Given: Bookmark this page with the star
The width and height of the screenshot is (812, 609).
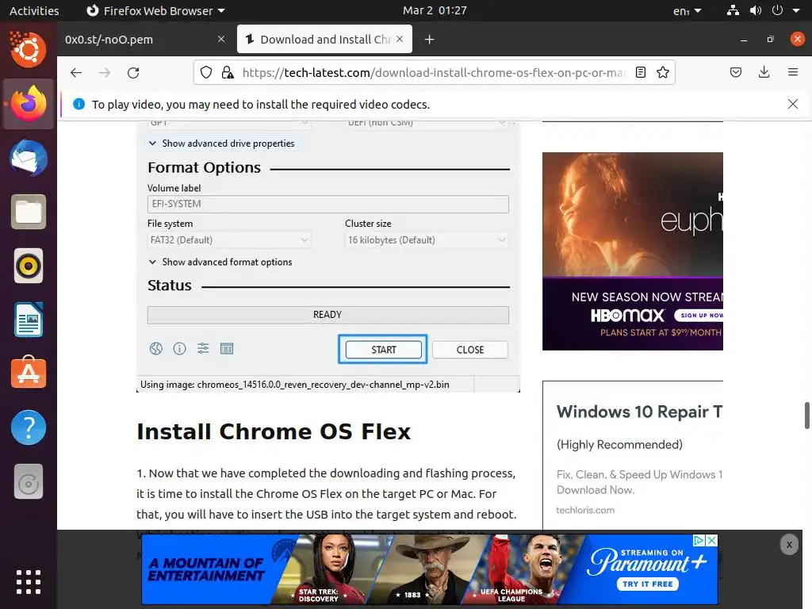Looking at the screenshot, I should (x=663, y=72).
